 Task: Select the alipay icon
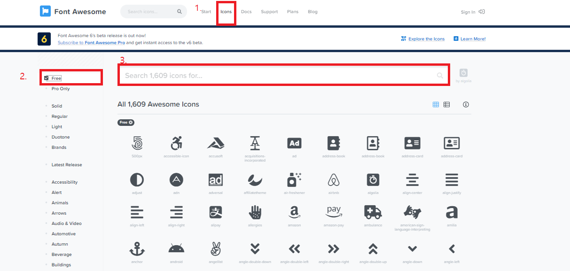[216, 212]
